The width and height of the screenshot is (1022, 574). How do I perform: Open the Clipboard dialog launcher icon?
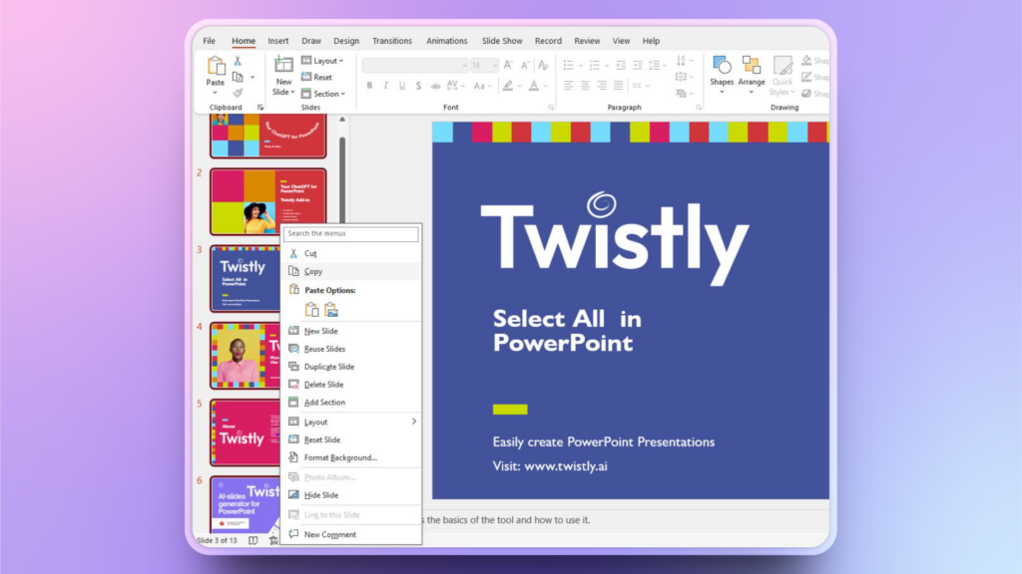click(x=260, y=108)
